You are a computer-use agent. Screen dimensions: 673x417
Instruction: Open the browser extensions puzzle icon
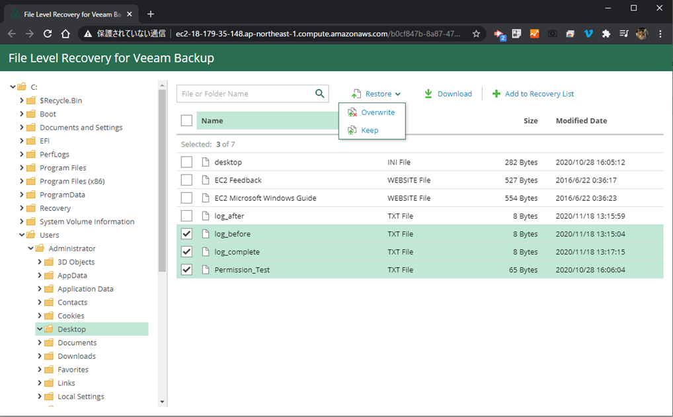(x=606, y=34)
